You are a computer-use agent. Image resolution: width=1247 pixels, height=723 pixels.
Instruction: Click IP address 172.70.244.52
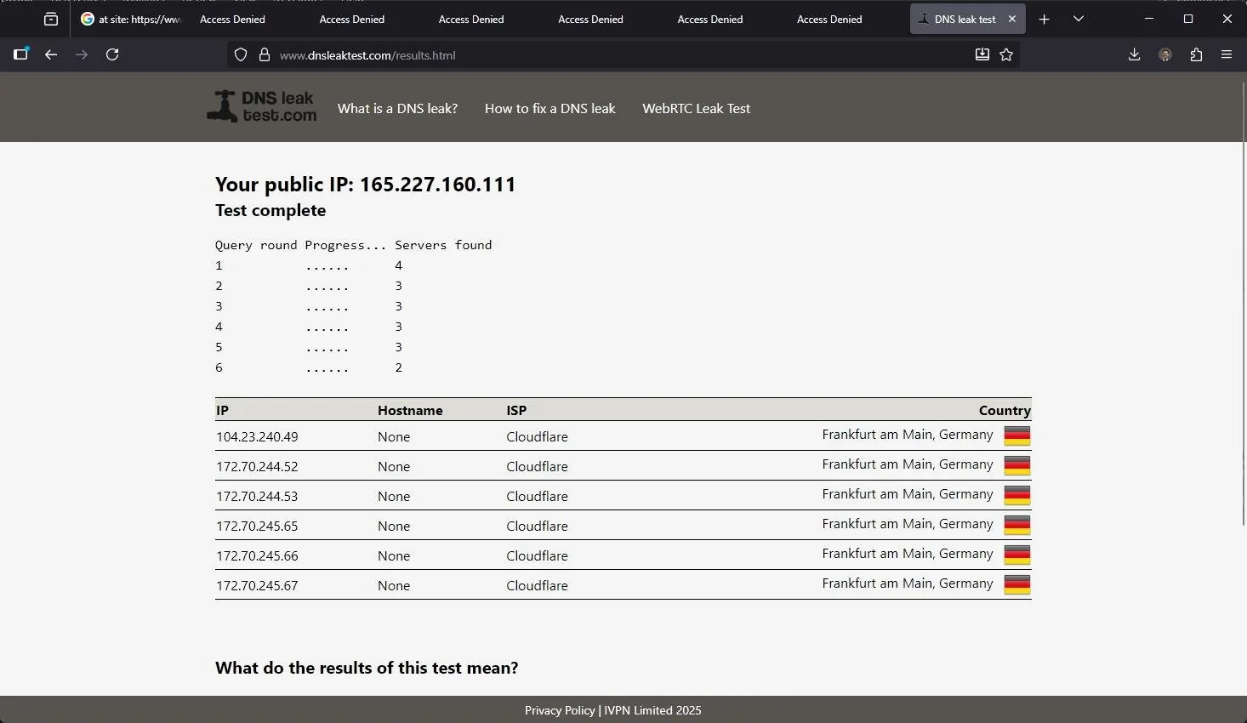(x=257, y=466)
